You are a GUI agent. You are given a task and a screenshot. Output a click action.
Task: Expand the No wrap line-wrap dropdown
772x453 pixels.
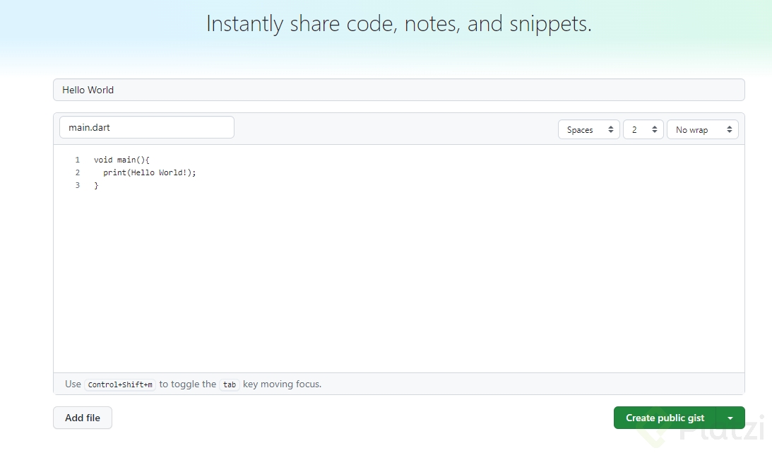click(702, 130)
